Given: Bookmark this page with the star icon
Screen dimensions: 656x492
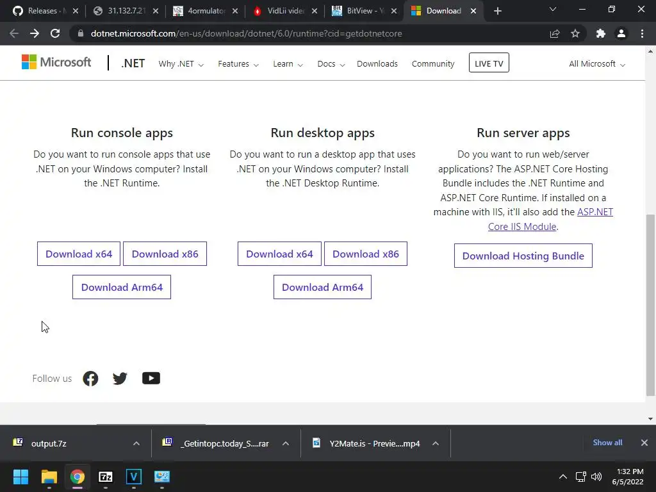Looking at the screenshot, I should tap(575, 33).
